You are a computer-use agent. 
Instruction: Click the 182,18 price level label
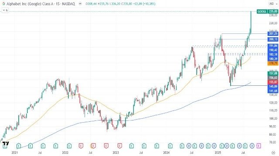pos(273,55)
